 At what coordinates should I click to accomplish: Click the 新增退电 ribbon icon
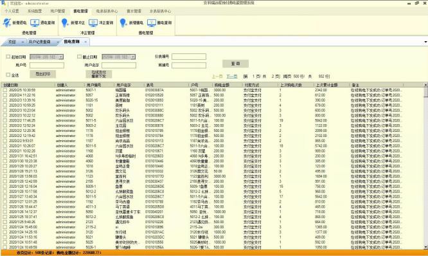(7, 23)
